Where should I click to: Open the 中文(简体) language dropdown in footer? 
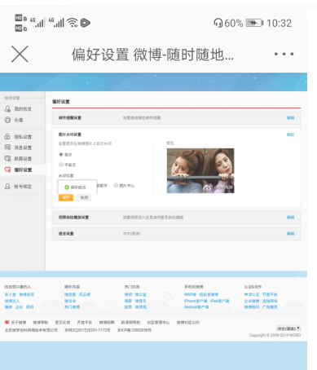288,328
